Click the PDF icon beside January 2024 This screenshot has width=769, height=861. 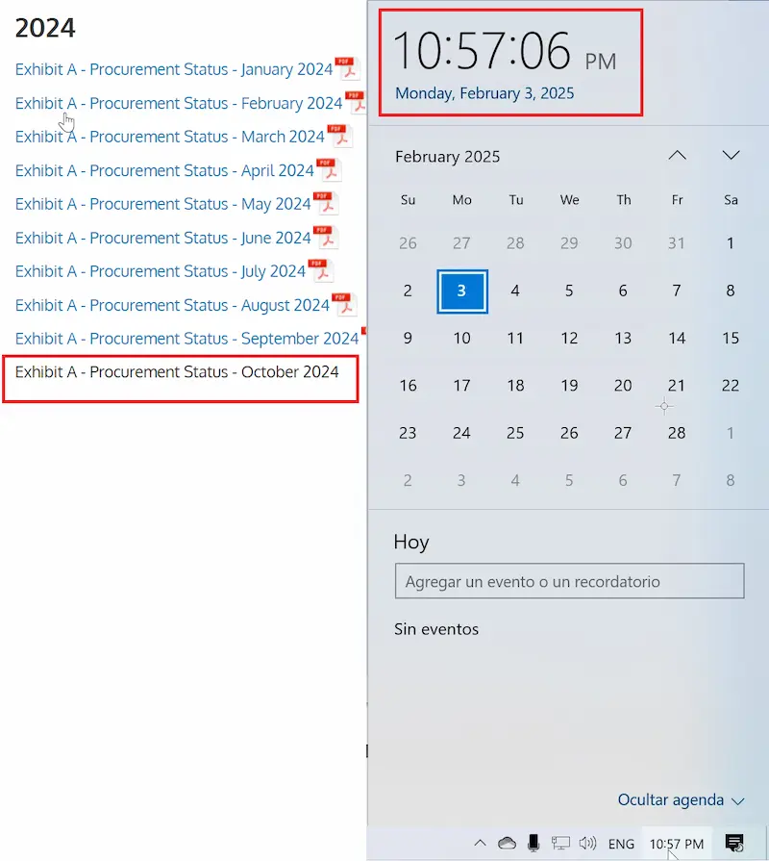[x=347, y=68]
